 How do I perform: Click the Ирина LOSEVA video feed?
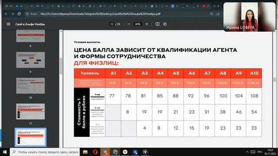point(250,17)
